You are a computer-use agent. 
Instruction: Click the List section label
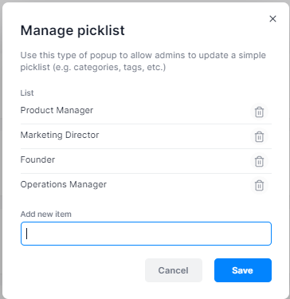(27, 92)
